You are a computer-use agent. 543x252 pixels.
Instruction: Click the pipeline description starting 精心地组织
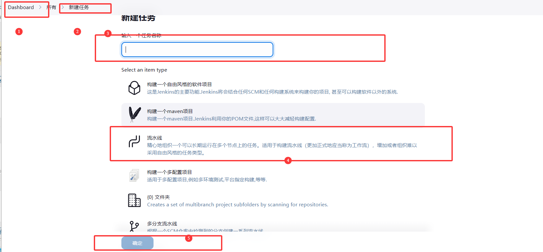[x=282, y=149]
